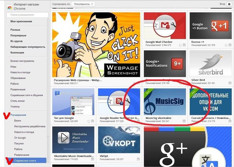The image size is (234, 167).
Task: Open the Покупки subcategory
Action: [19, 144]
